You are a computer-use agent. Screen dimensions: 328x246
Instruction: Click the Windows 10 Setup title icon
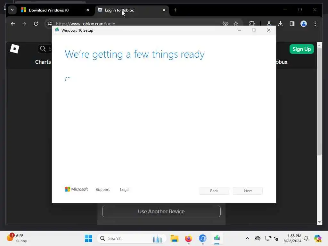[57, 30]
